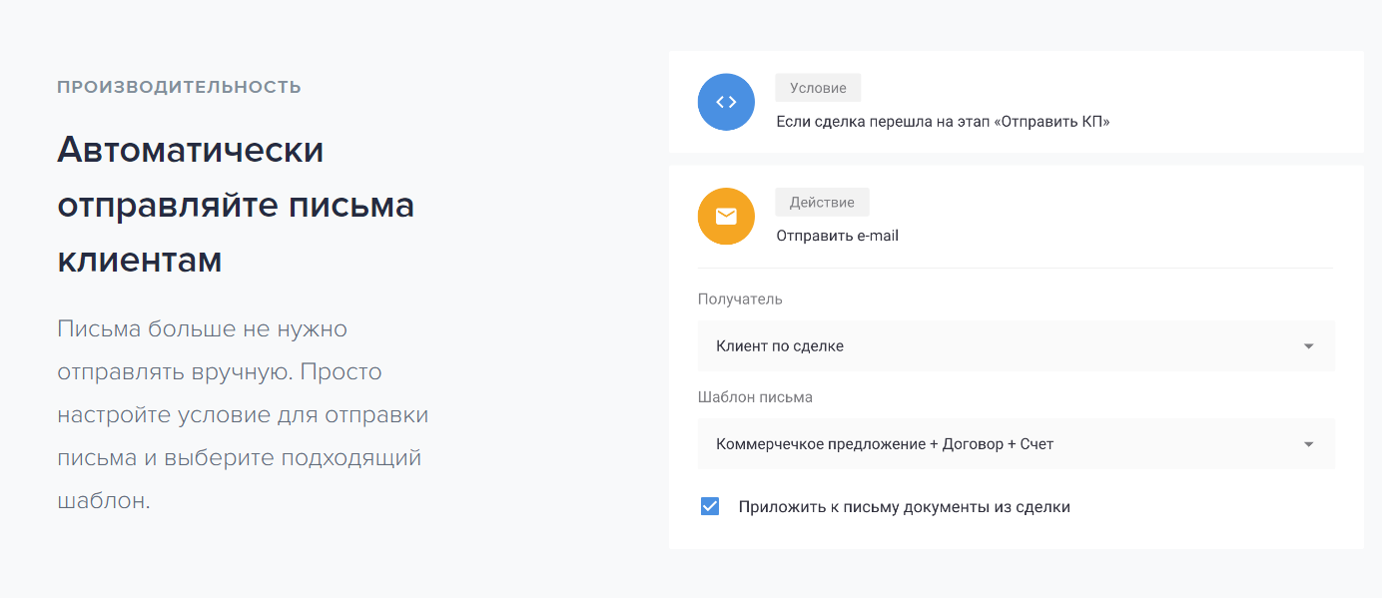Toggle 'Приложить к письму документы из сделки' checkbox
This screenshot has height=598, width=1382.
coord(710,506)
